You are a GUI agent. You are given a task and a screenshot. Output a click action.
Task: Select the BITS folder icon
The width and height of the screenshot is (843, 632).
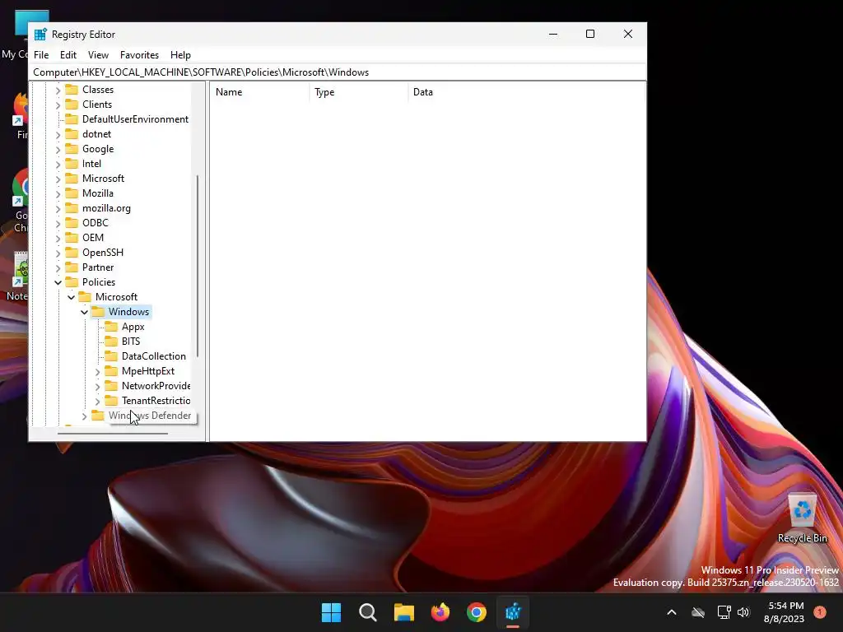(111, 342)
